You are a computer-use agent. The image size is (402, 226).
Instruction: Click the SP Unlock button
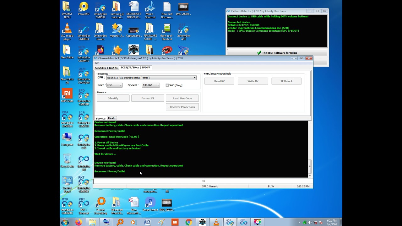click(286, 81)
